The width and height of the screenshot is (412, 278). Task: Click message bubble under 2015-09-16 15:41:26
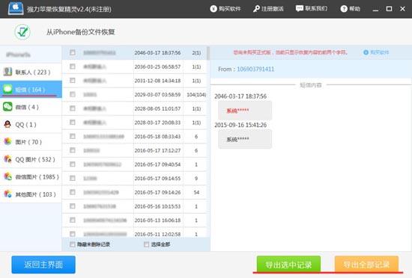click(245, 139)
